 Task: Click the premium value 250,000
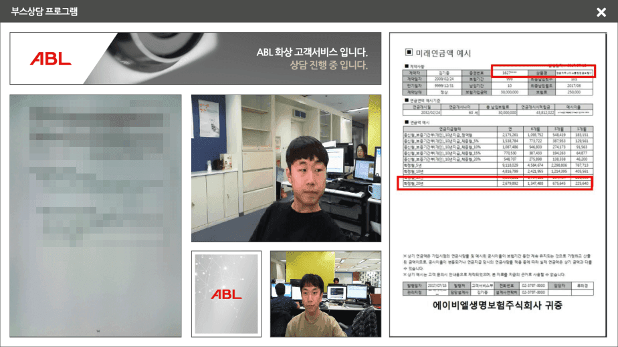pos(574,92)
